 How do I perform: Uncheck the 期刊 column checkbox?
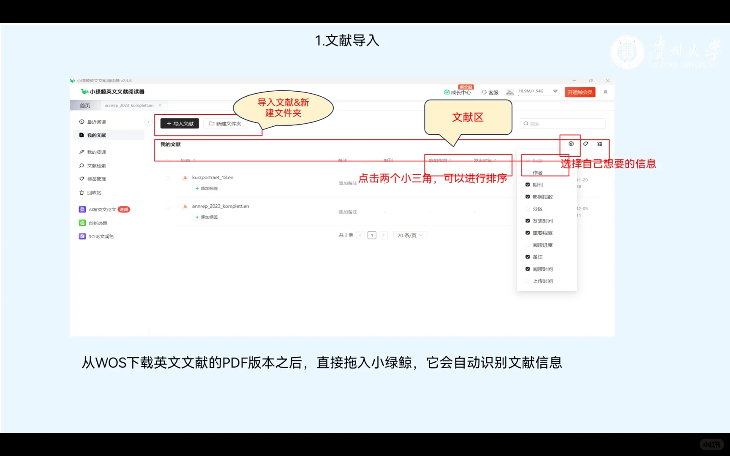pos(528,185)
